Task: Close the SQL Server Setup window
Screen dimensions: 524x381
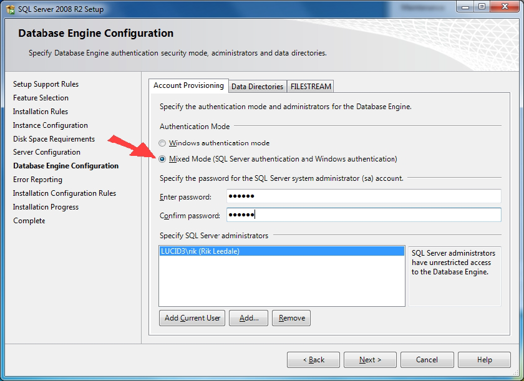Action: pyautogui.click(x=505, y=7)
